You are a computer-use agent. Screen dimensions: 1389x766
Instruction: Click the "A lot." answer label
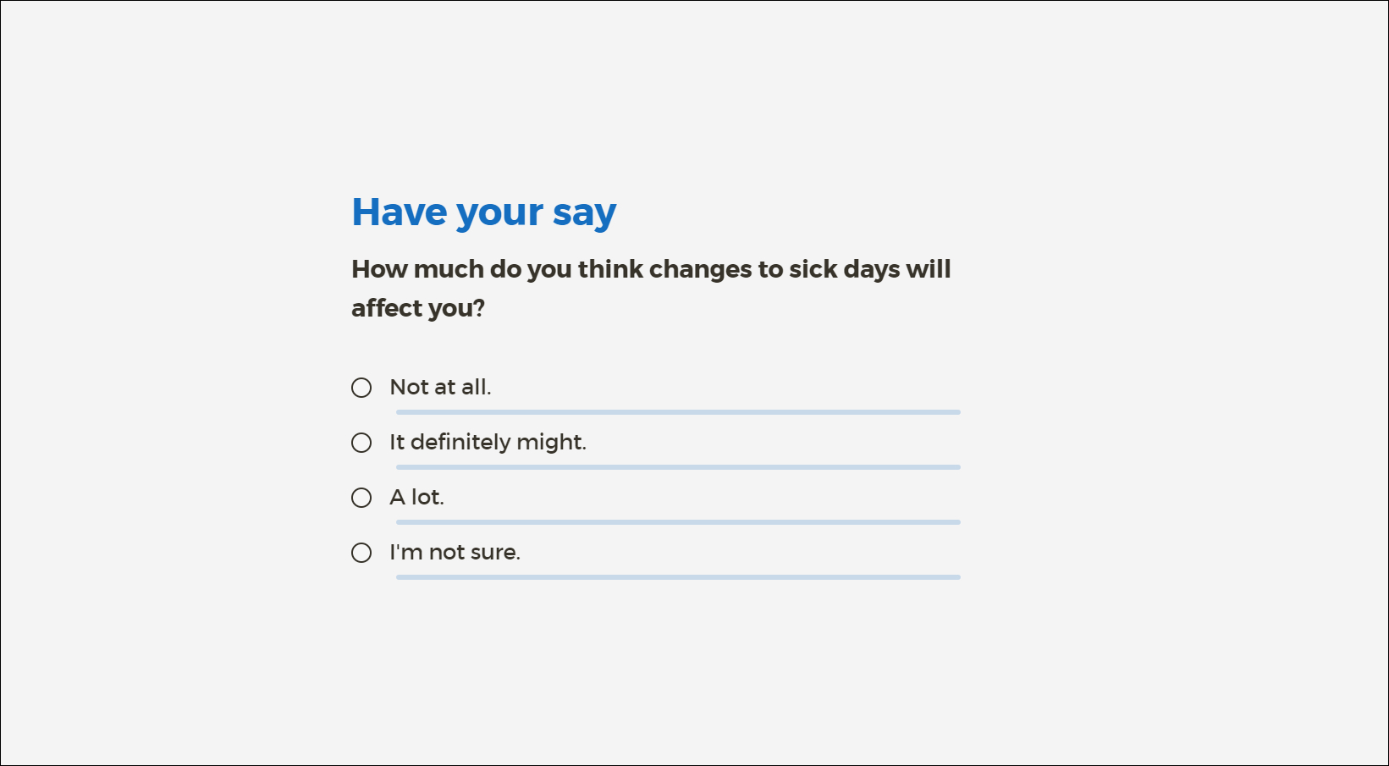point(416,498)
